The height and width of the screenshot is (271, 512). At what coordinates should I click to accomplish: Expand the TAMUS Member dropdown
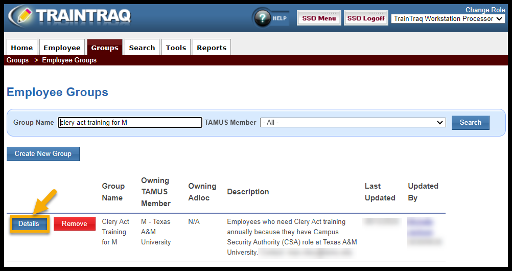tap(353, 123)
